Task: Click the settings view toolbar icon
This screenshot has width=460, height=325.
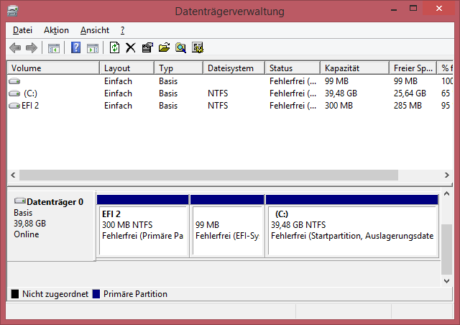Action: tap(198, 47)
